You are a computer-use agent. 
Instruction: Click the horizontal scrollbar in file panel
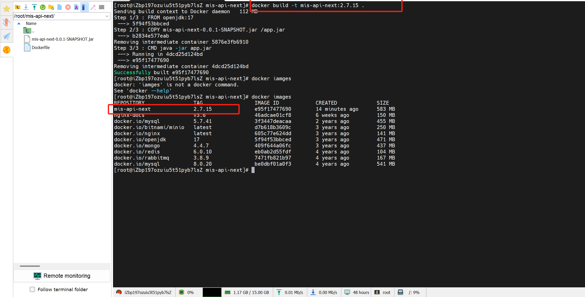30,266
